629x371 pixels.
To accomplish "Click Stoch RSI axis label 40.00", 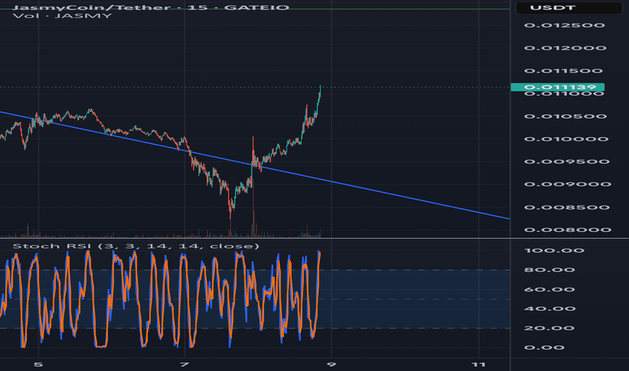I will 550,309.
